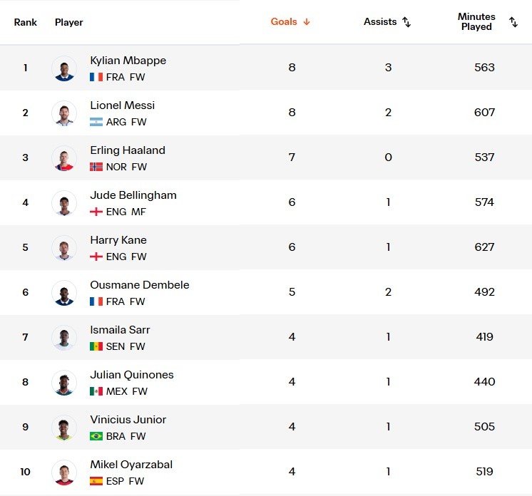This screenshot has width=532, height=496.
Task: Click Erling Haaland's avatar photo
Action: pyautogui.click(x=64, y=158)
